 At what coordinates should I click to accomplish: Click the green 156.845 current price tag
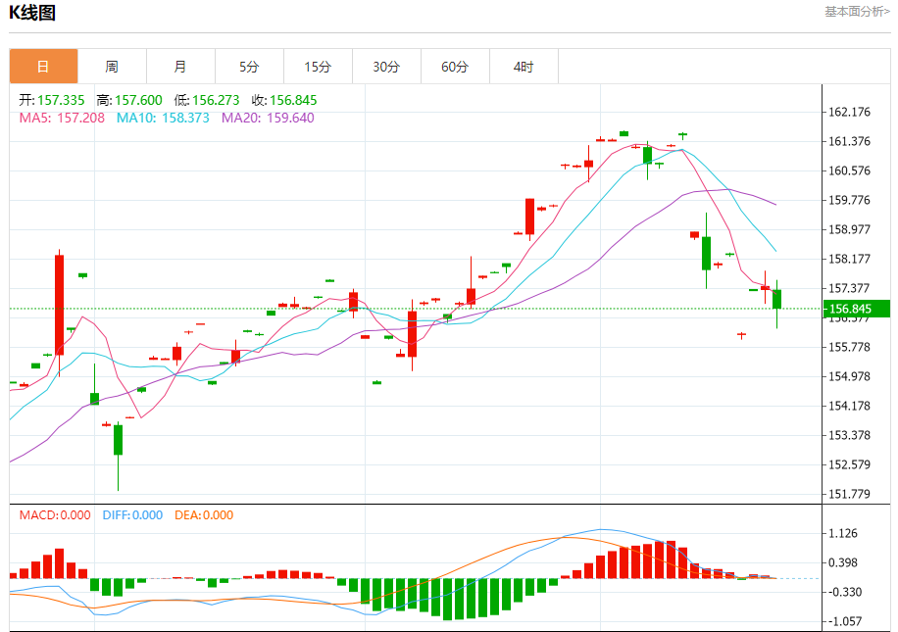click(856, 309)
